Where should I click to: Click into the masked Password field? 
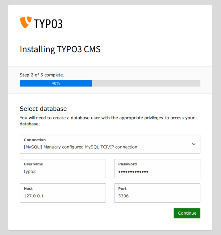pos(157,171)
